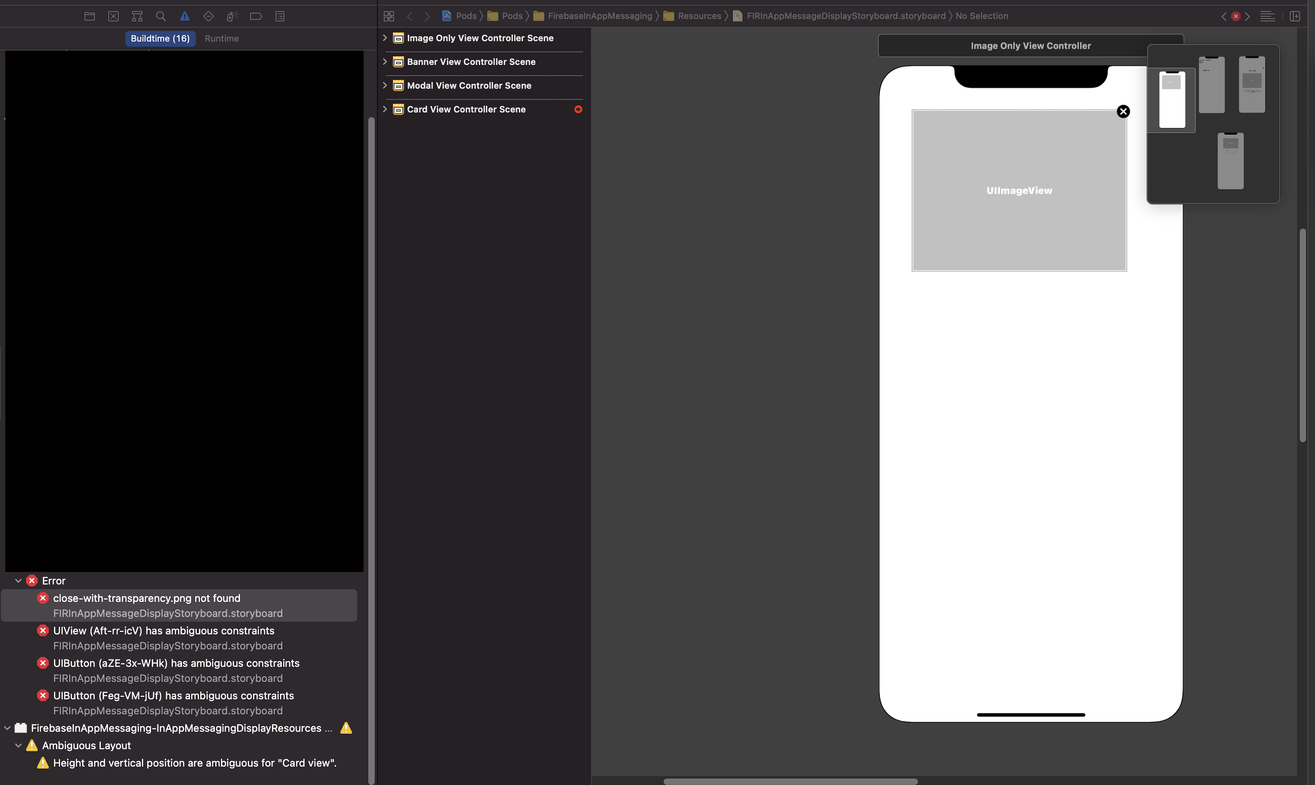Open the Breakpoint navigator icon

pos(256,17)
